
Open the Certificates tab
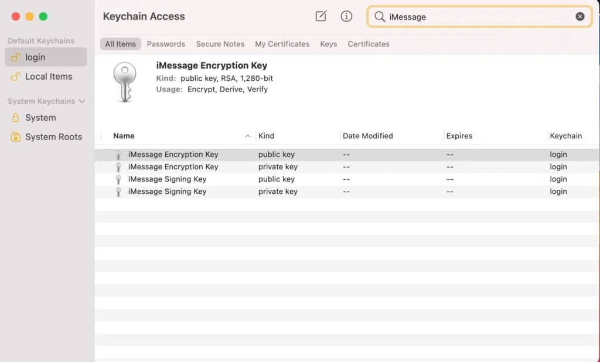click(x=369, y=44)
